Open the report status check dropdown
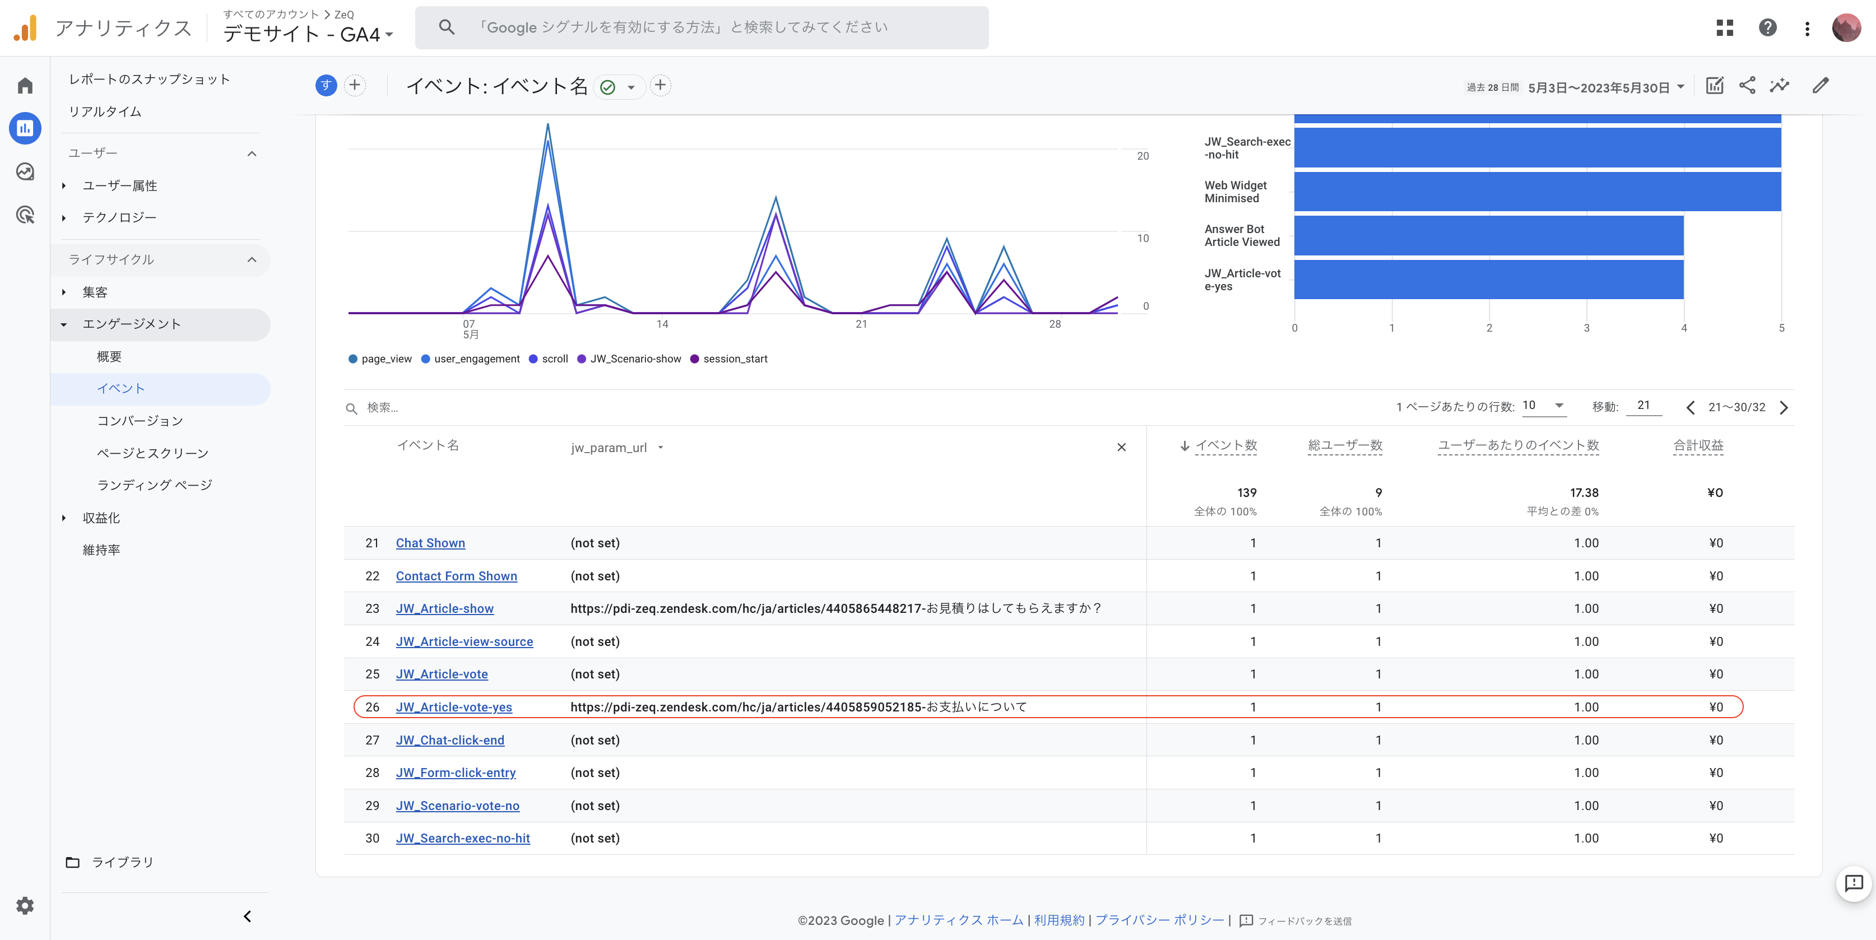Screen dimensions: 1876x940 619,87
